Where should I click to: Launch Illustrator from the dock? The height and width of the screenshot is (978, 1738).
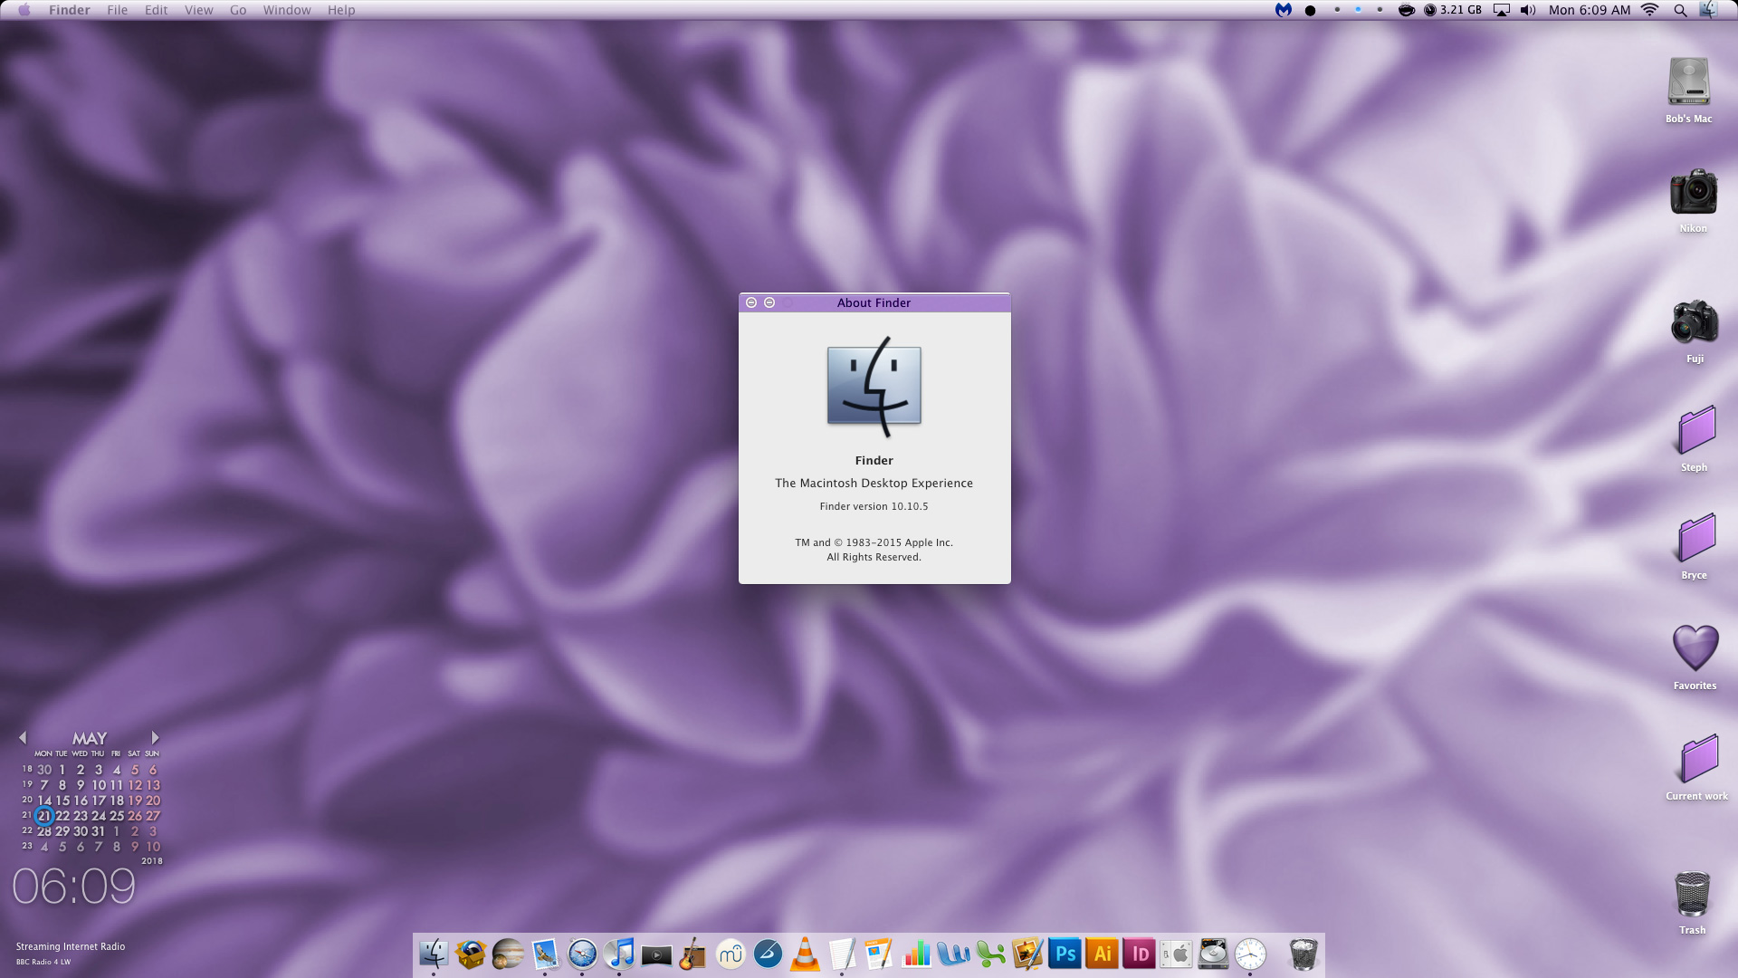tap(1102, 954)
